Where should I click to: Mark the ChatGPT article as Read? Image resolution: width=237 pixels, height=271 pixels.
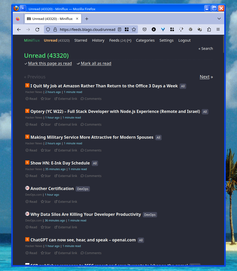point(31,253)
